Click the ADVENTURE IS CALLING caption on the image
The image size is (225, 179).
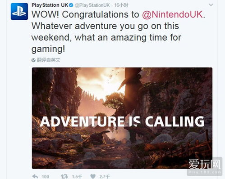pyautogui.click(x=122, y=121)
